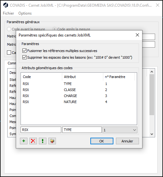Click the red X delete-attribute icon

[33, 141]
